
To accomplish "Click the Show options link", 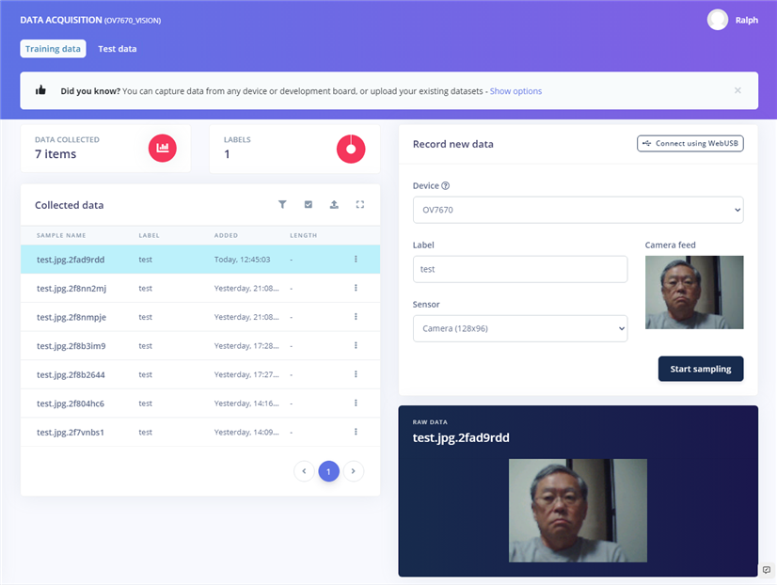I will [x=515, y=91].
